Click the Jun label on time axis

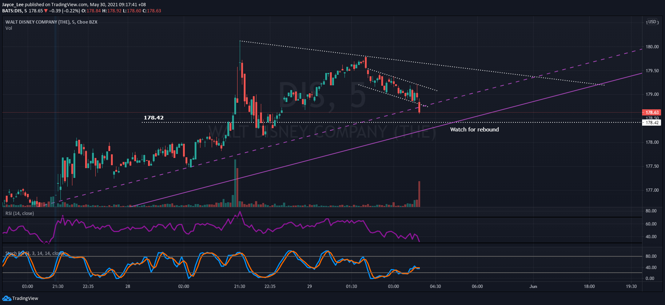(533, 286)
